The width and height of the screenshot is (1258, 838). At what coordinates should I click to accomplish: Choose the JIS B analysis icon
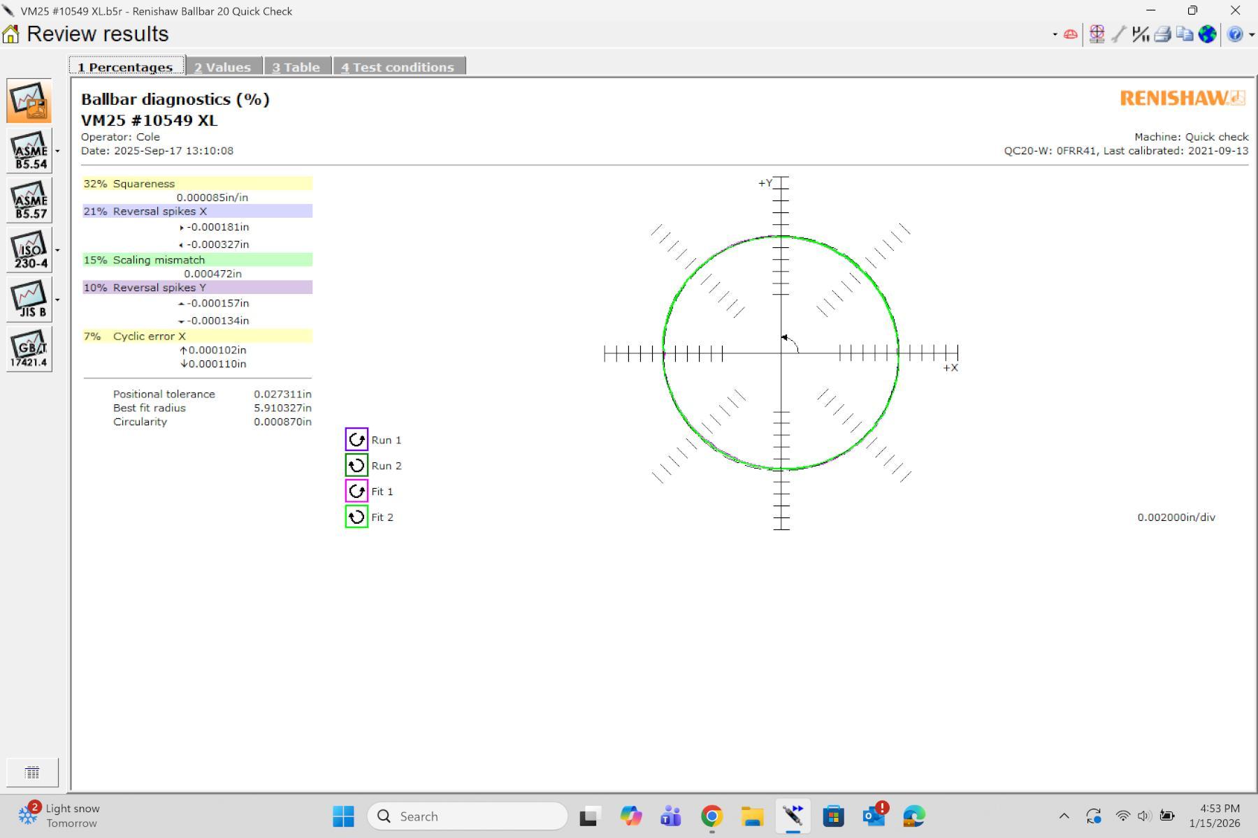coord(29,300)
